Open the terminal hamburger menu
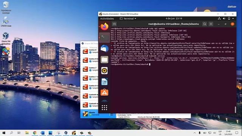242x136 pixels. (211, 24)
